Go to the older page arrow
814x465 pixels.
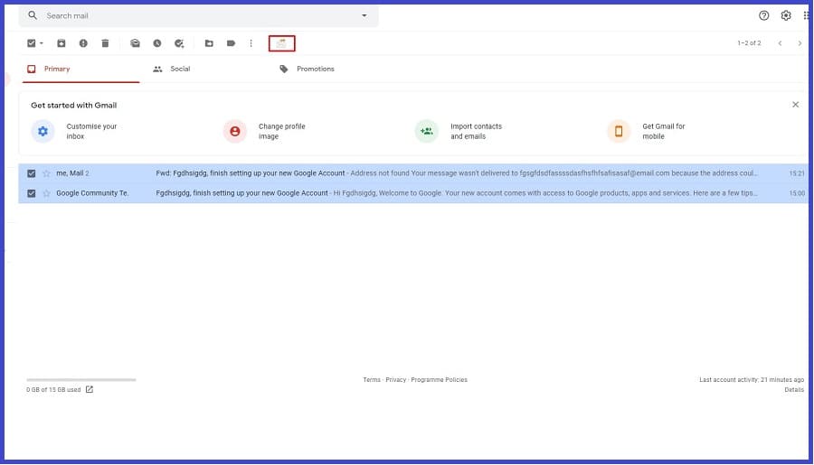[x=800, y=43]
